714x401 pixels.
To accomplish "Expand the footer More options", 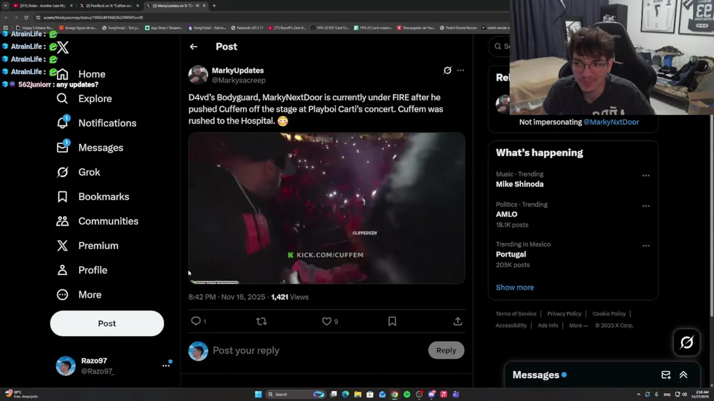I will tap(578, 325).
